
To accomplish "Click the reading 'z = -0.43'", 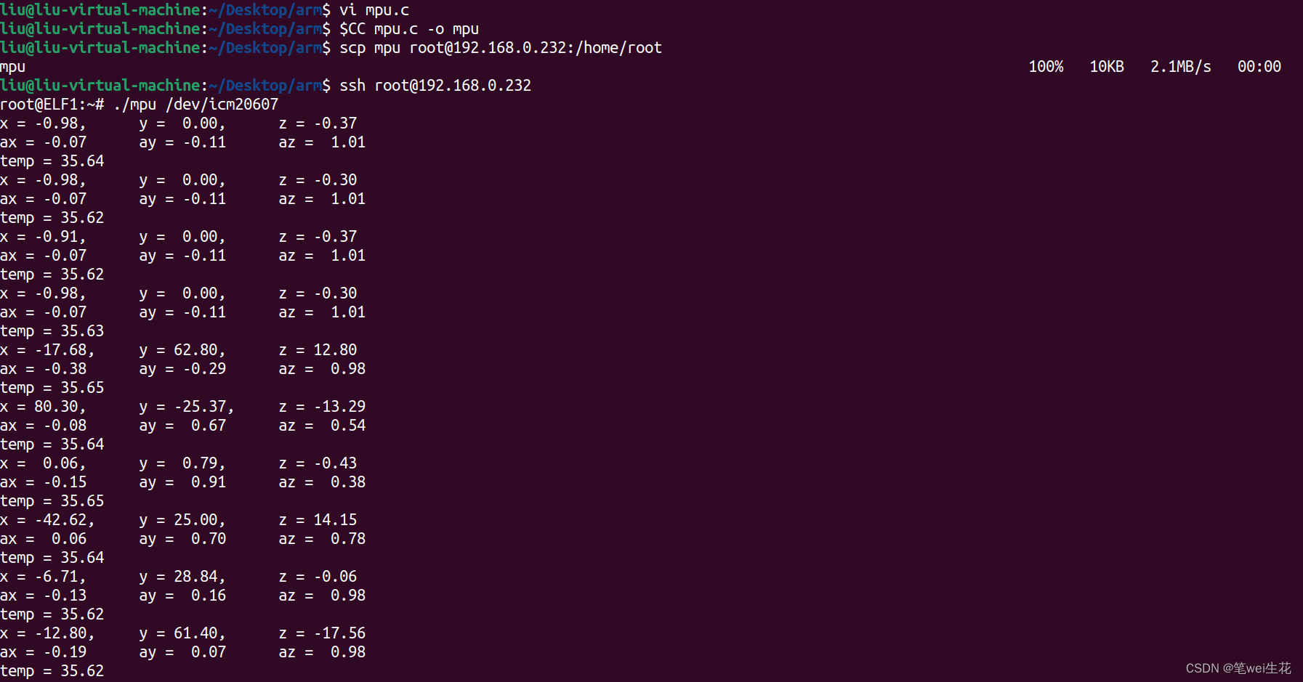I will coord(318,463).
